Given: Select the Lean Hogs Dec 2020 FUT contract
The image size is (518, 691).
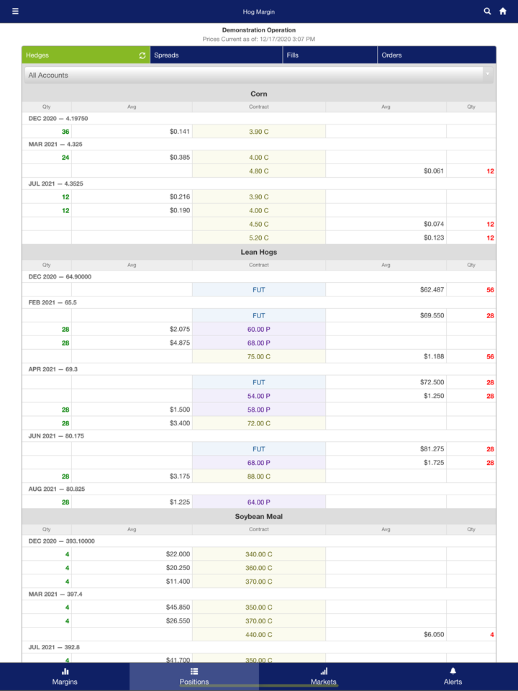Looking at the screenshot, I should click(259, 290).
